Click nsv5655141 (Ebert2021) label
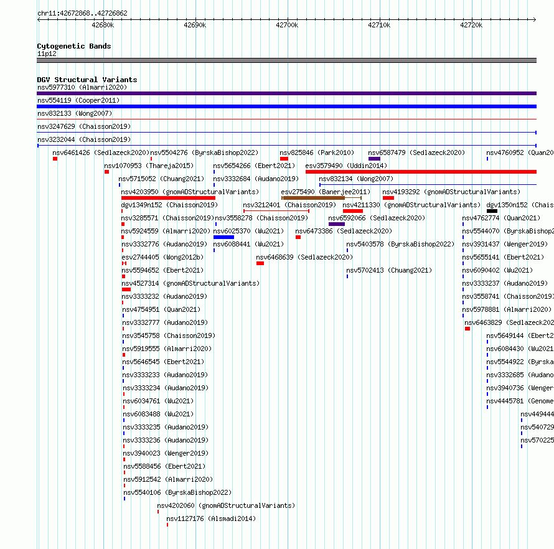This screenshot has width=554, height=549. coord(503,257)
